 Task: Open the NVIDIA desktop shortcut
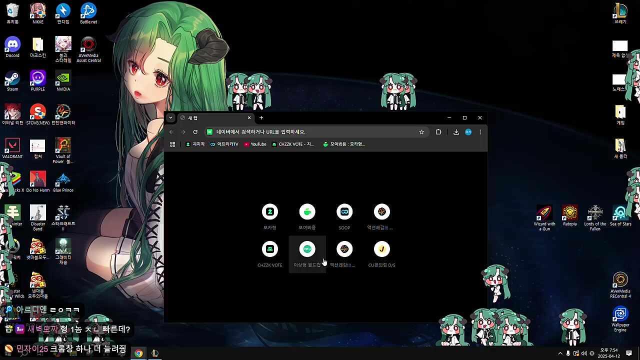[63, 81]
